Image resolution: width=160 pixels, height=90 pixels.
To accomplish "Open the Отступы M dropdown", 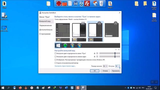I will [x=118, y=66].
